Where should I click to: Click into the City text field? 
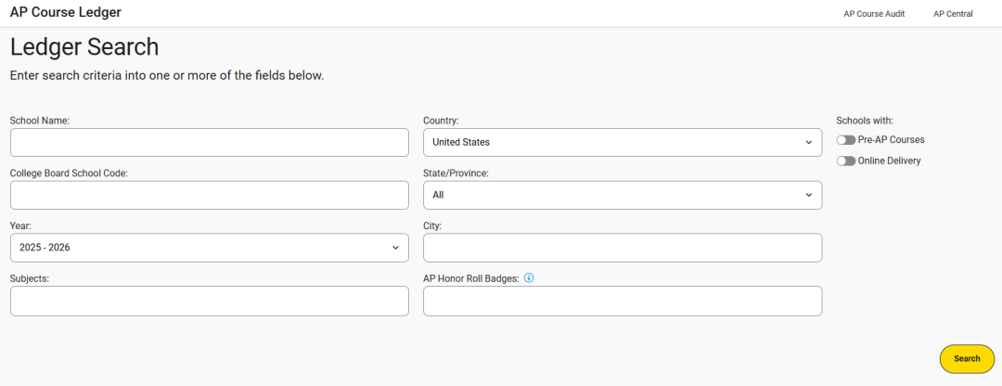(623, 248)
